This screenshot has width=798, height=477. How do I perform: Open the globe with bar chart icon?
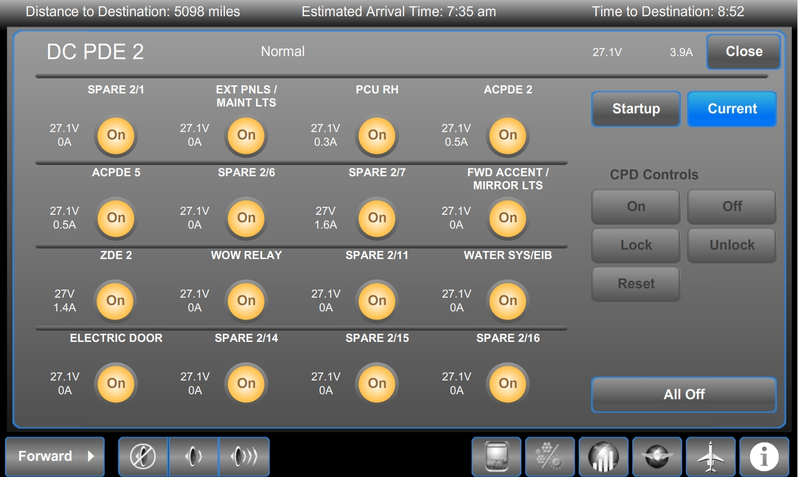click(603, 457)
